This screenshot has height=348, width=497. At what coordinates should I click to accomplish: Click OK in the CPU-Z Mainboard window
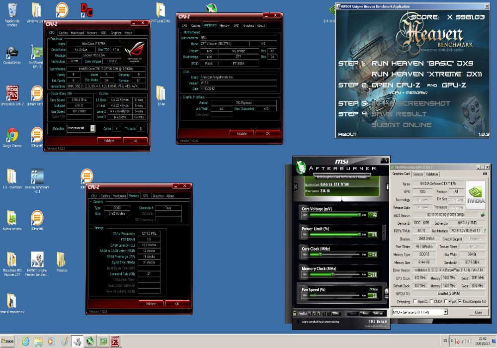pos(268,133)
